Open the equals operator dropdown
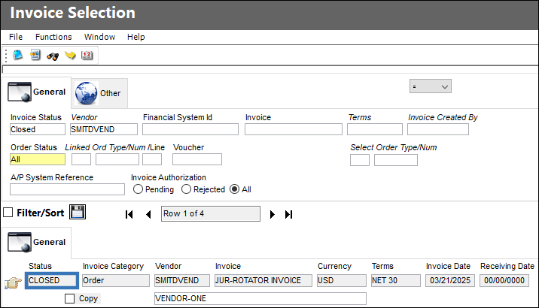Screen dimensions: 539x308 tap(431, 86)
